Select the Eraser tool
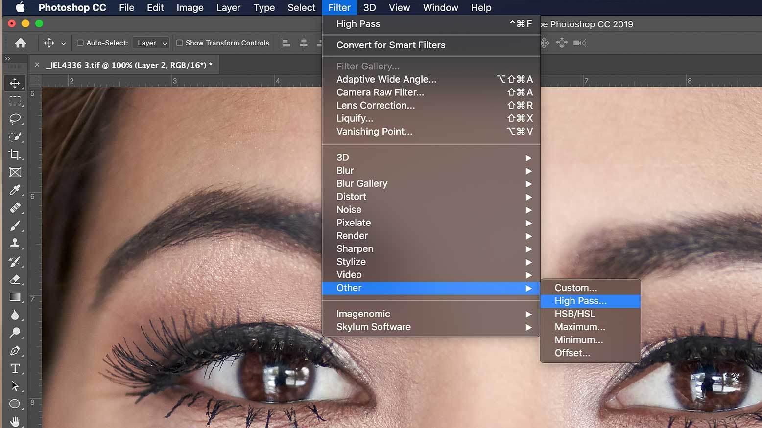 (15, 279)
